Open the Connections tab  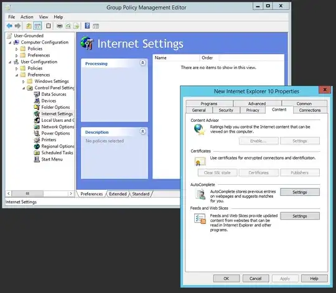pos(310,110)
